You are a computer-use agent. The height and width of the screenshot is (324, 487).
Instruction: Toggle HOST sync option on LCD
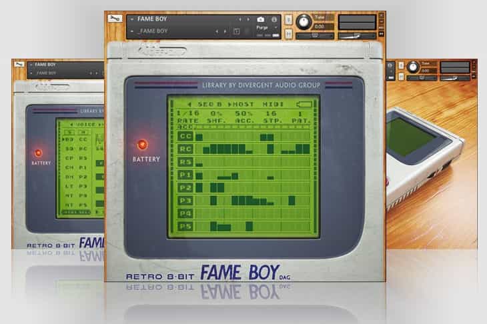coord(243,104)
